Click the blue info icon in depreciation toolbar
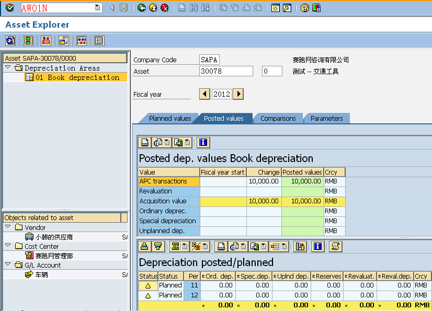432x311 pixels. coord(317,246)
